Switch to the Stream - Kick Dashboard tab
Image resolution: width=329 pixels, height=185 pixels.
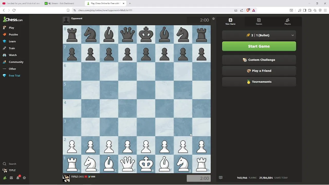coord(63,3)
